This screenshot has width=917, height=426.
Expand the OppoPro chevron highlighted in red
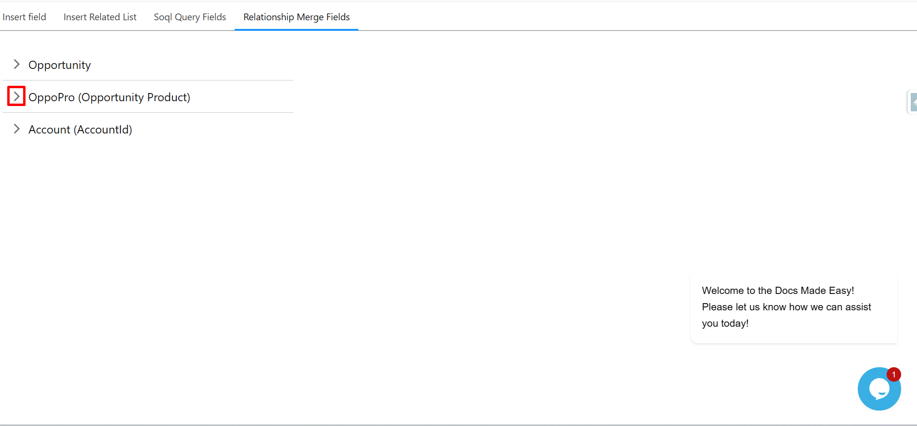[17, 96]
